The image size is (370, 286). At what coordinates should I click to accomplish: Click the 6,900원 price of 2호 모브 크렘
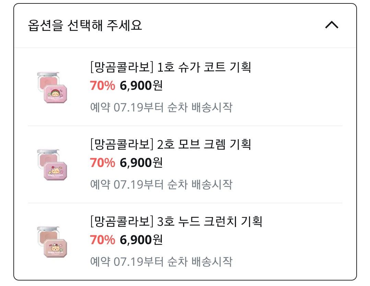click(141, 163)
